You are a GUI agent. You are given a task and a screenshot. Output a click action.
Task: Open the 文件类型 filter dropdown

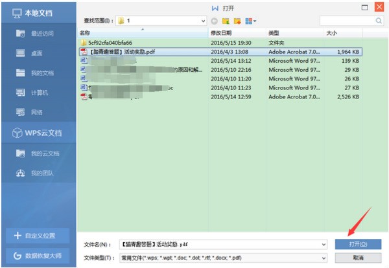324,258
